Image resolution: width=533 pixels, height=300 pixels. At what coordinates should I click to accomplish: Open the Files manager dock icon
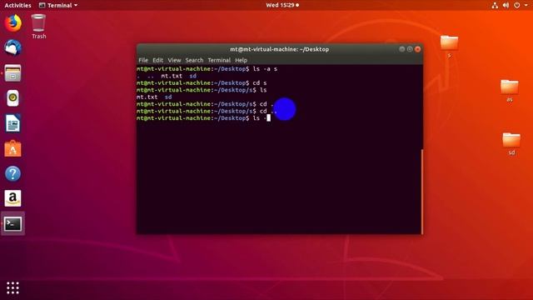pos(13,73)
